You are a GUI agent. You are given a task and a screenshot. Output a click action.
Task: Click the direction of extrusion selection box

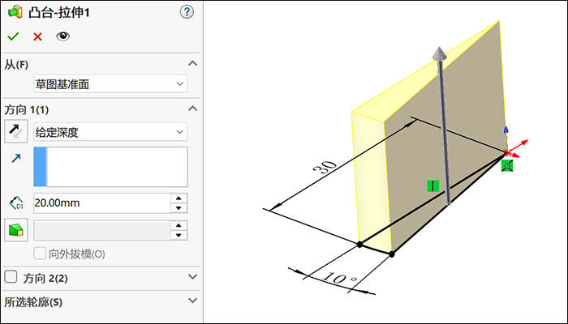pyautogui.click(x=110, y=167)
